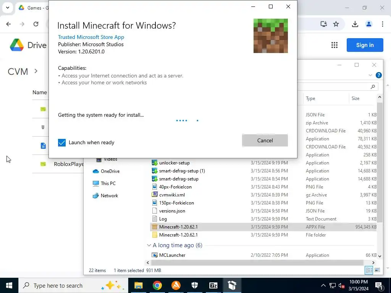Click the Minecraft grass block app icon
391x293 pixels.
point(271,35)
